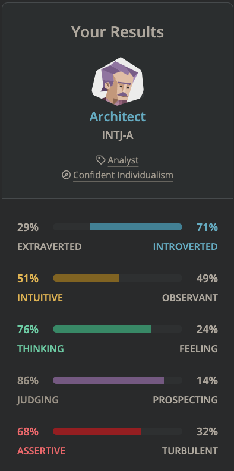Screen dimensions: 234x471
Task: Select the THINKING trait label
Action: (x=40, y=349)
